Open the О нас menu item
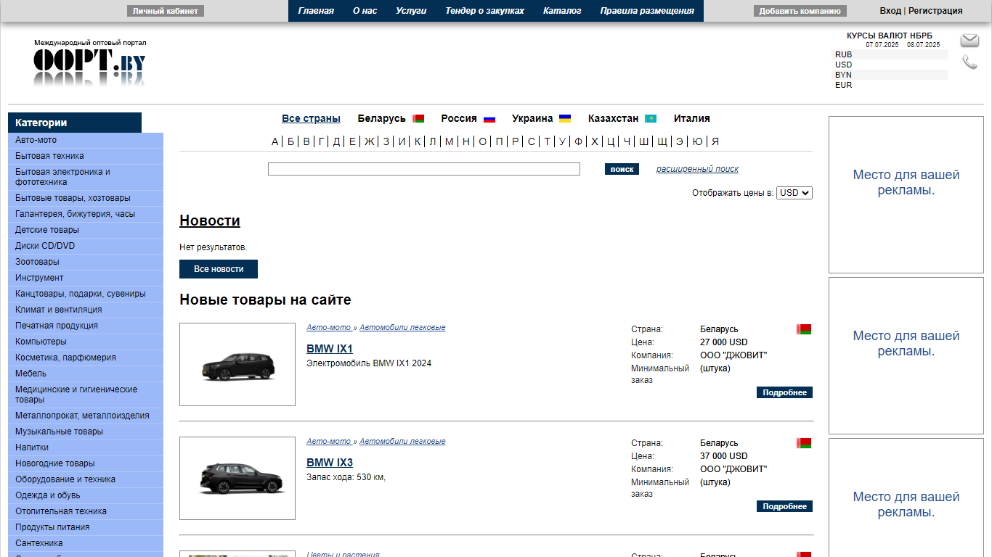The height and width of the screenshot is (557, 992). (x=365, y=11)
